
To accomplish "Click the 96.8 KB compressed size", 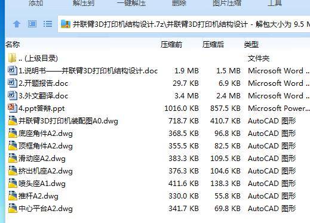I will [228, 134].
